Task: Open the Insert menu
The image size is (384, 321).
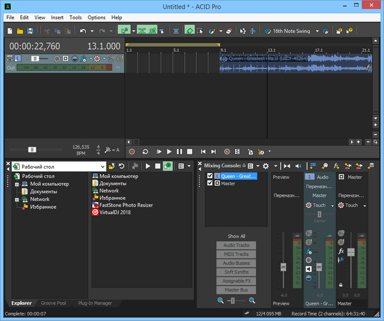Action: pos(57,17)
